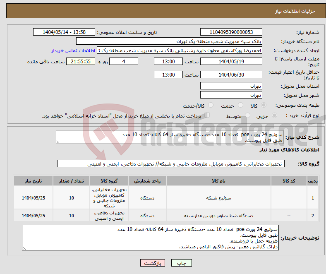Image resolution: width=326 pixels, height=274 pixels.
Task: Click the group cell تجهیزات دفاعی، ایمنی و امنیتی
Action: pyautogui.click(x=109, y=216)
